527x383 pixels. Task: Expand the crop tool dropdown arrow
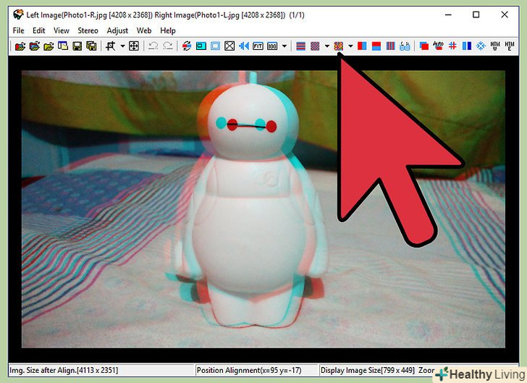point(122,46)
